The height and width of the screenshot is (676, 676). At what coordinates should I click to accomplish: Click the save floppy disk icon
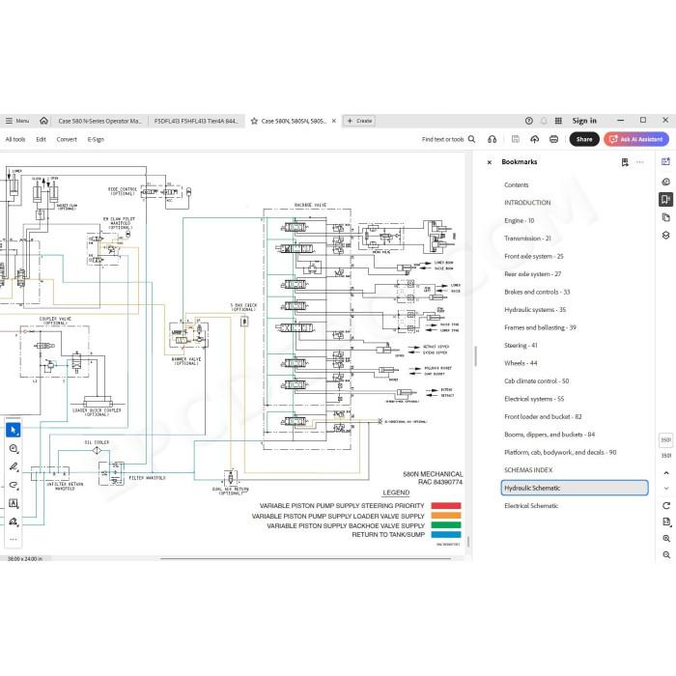pyautogui.click(x=515, y=139)
